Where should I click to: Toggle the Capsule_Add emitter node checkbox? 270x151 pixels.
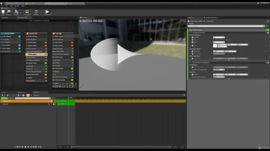[27, 34]
